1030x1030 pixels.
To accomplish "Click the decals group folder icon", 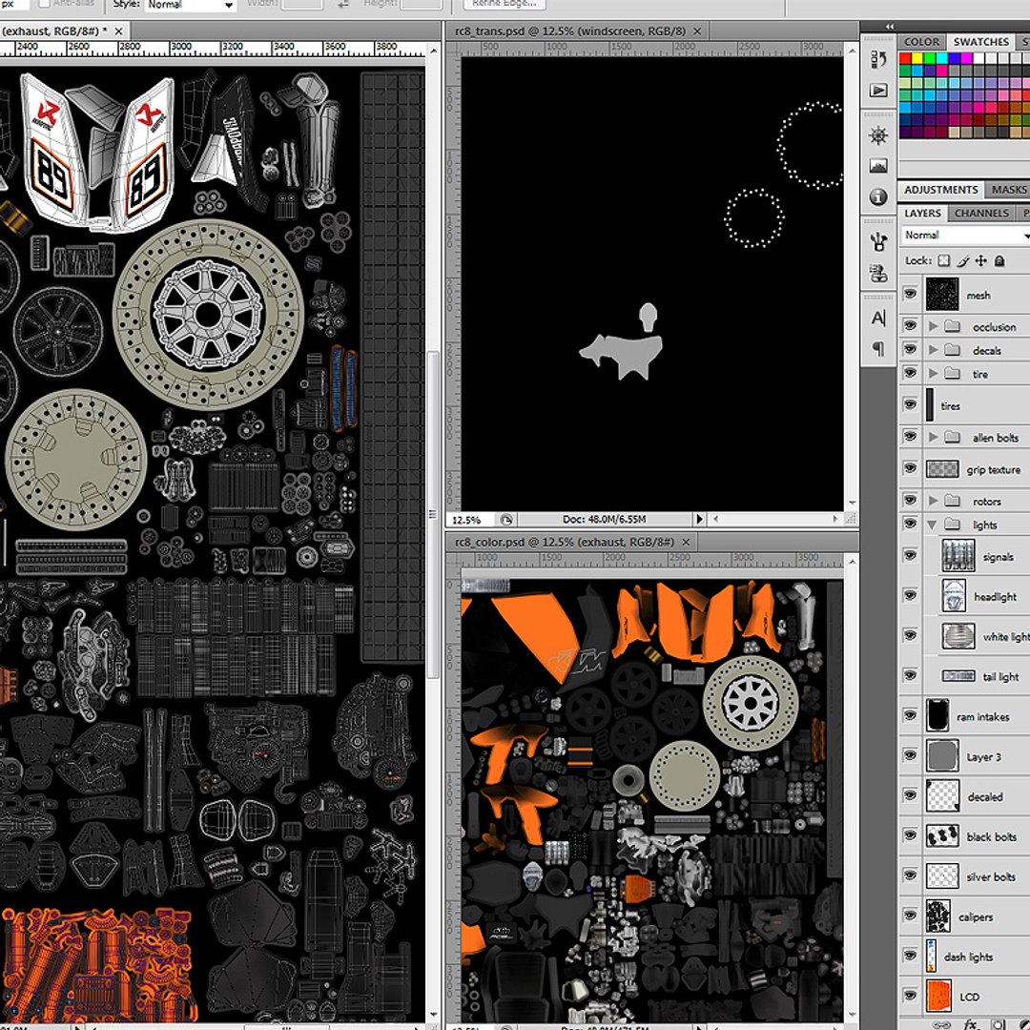I will click(953, 350).
